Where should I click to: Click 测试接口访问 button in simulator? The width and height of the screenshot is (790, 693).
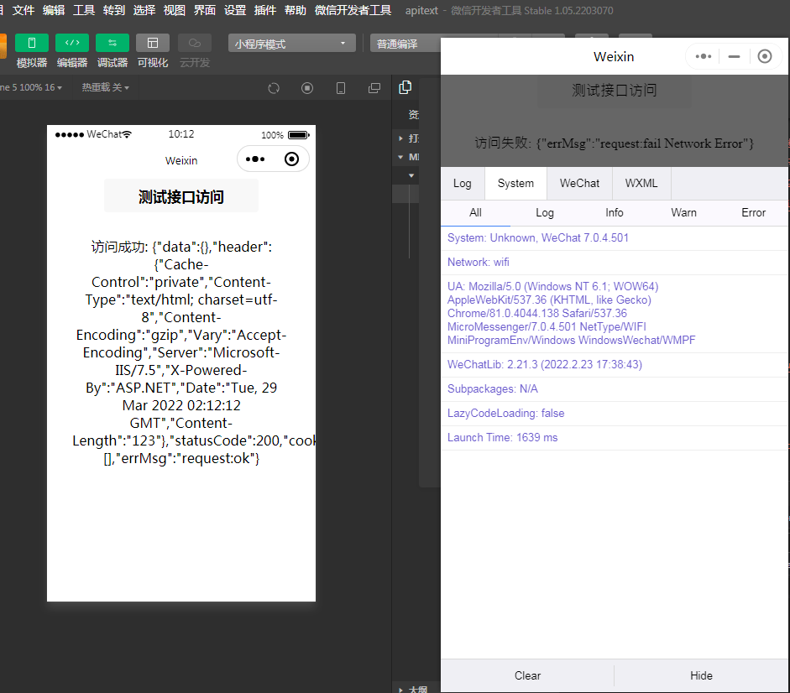tap(181, 196)
